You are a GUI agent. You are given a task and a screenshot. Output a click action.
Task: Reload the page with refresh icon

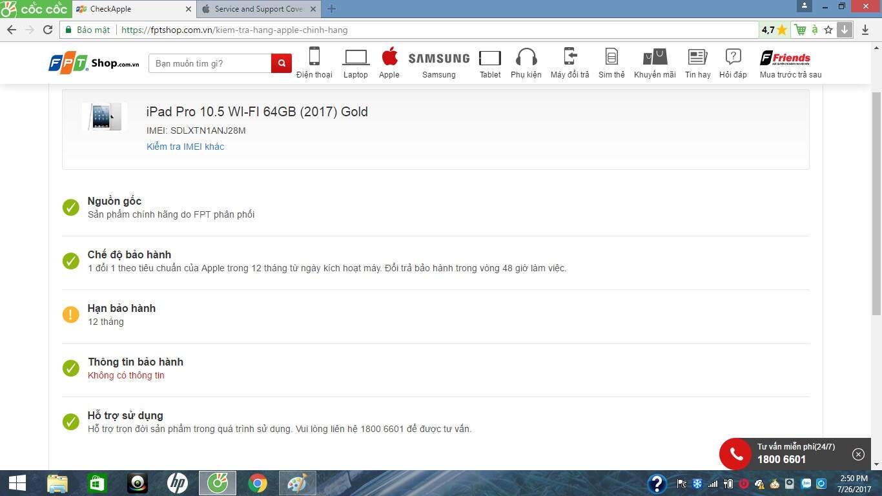click(48, 30)
